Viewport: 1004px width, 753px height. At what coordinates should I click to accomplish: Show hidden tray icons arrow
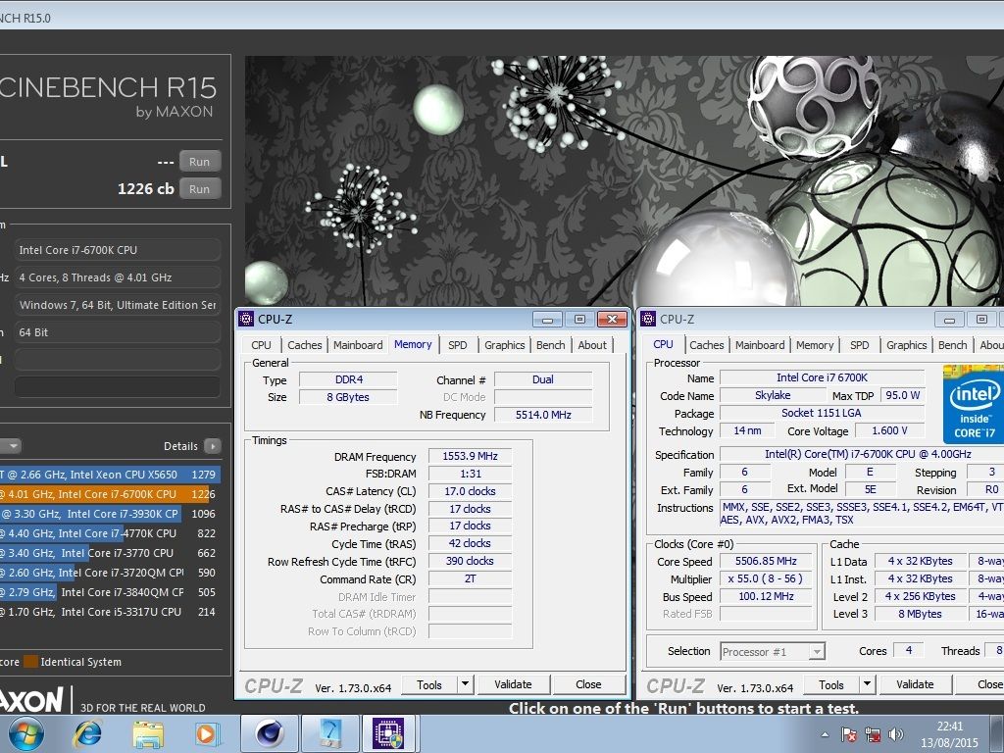click(x=825, y=733)
